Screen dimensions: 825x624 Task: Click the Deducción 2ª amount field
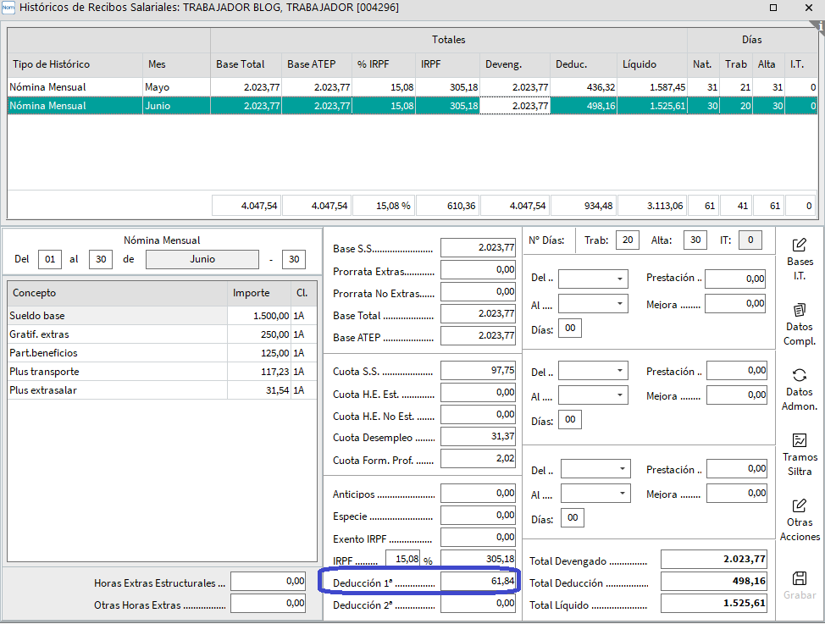coord(479,604)
